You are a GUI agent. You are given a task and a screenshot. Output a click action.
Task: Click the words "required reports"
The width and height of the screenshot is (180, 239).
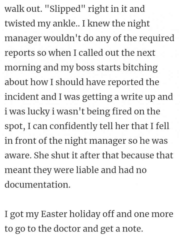(89, 46)
